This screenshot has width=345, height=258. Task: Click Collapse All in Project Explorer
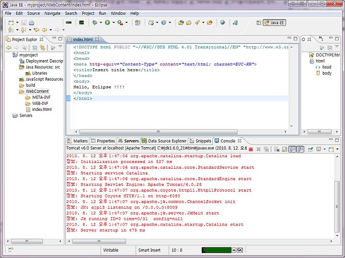35,48
